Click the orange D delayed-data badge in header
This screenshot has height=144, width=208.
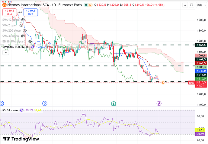pos(90,5)
